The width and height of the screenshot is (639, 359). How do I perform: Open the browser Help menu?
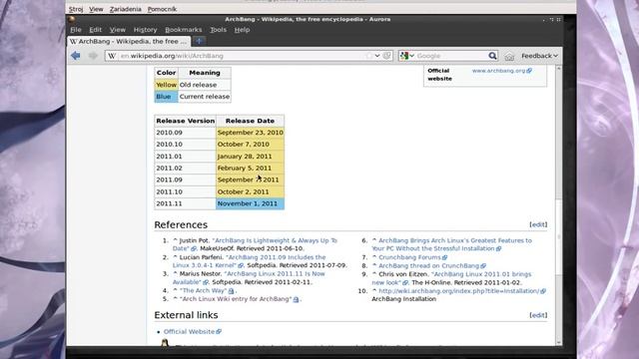pos(242,30)
